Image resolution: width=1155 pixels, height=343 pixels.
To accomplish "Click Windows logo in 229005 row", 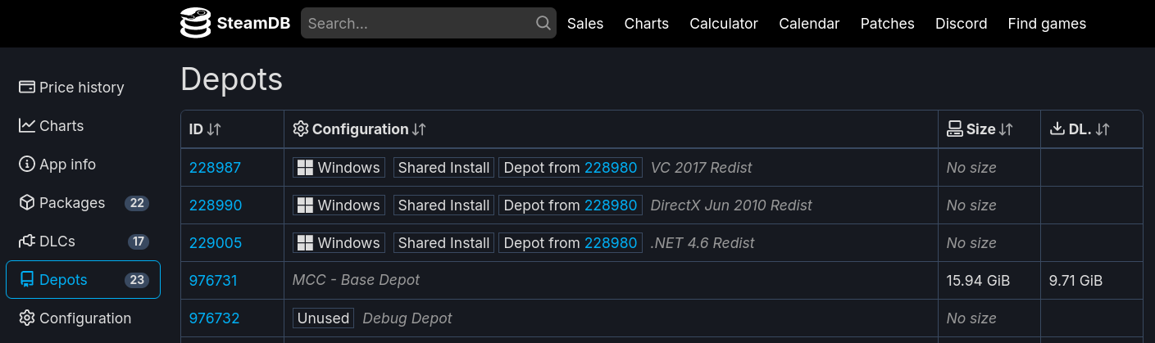I will (305, 242).
